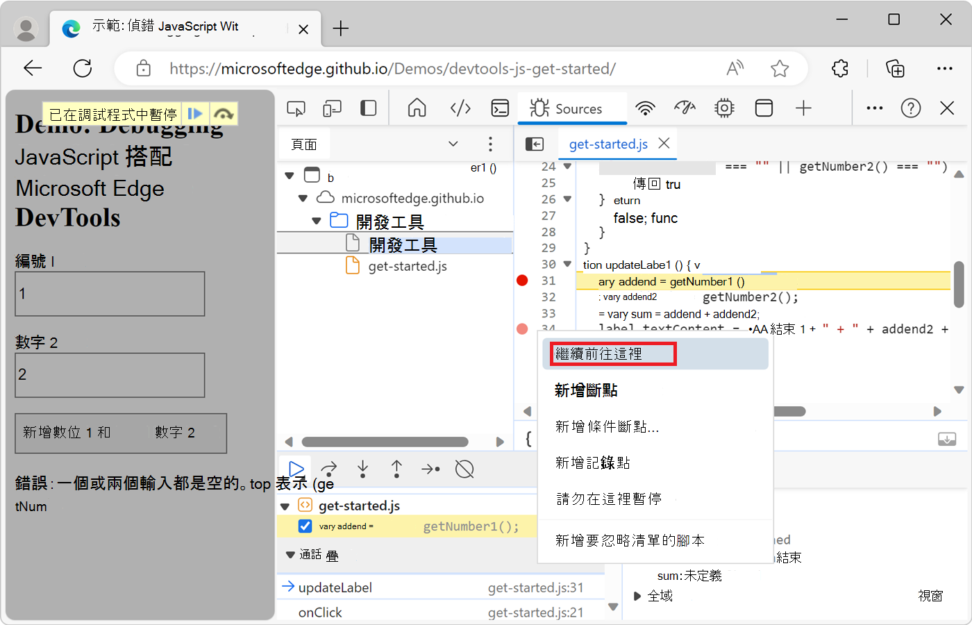Viewport: 972px width, 625px height.
Task: Collapse the 開發工具 folder node
Action: (317, 222)
